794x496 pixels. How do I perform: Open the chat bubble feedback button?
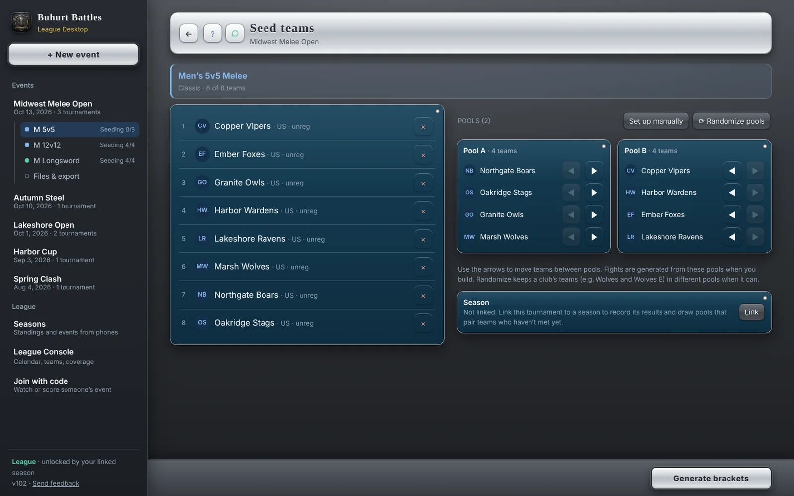coord(235,34)
